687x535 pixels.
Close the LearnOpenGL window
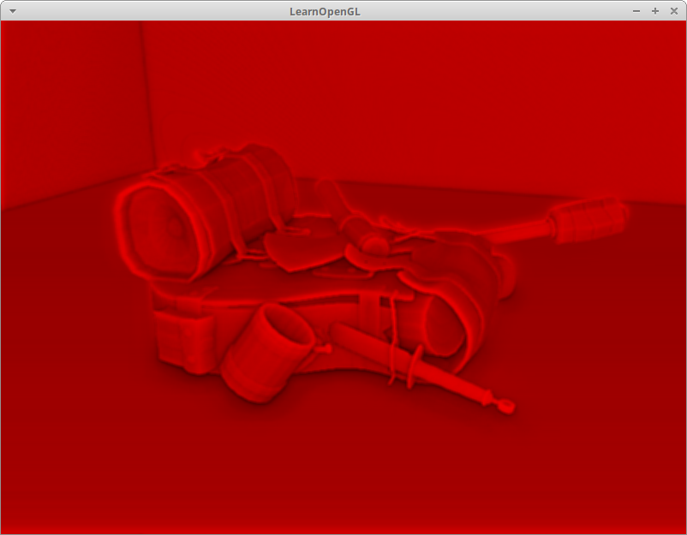673,10
